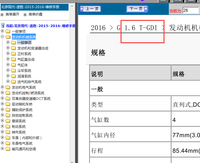Open the root link 当前:北京现代-途胜-2015-2016-维修手册
200x163 pixels.
[x=40, y=26]
